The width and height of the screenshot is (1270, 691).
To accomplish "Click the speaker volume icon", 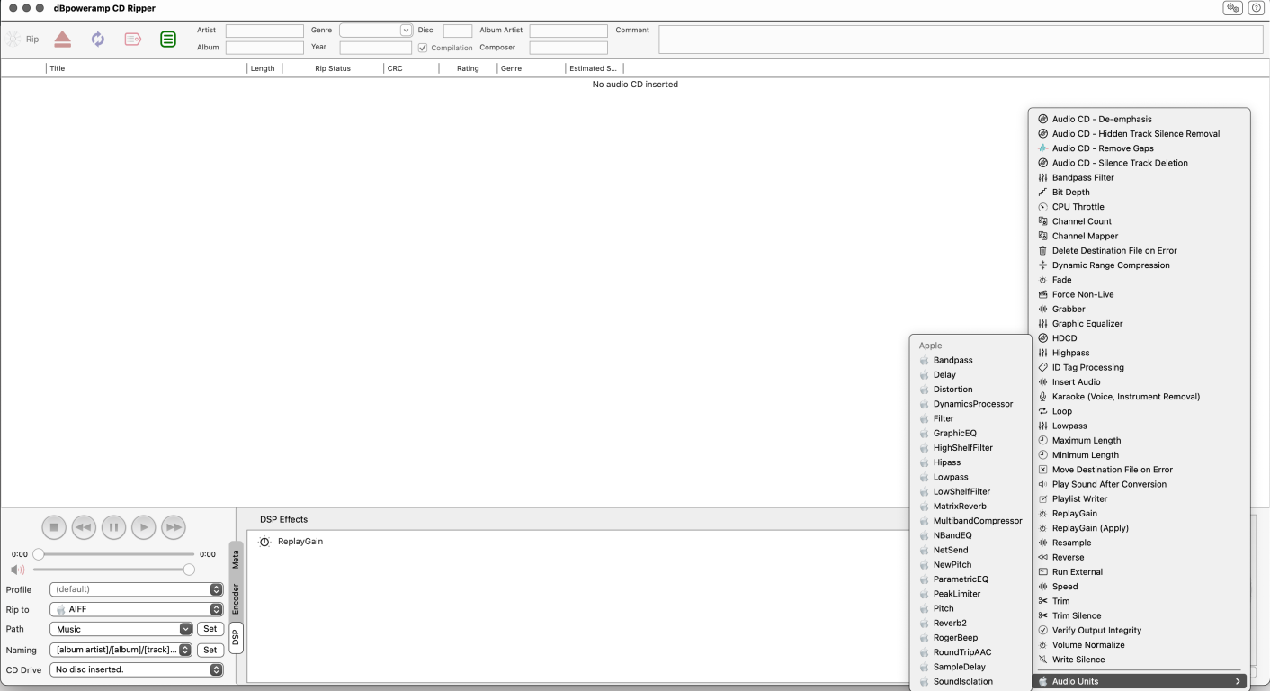I will pos(17,570).
